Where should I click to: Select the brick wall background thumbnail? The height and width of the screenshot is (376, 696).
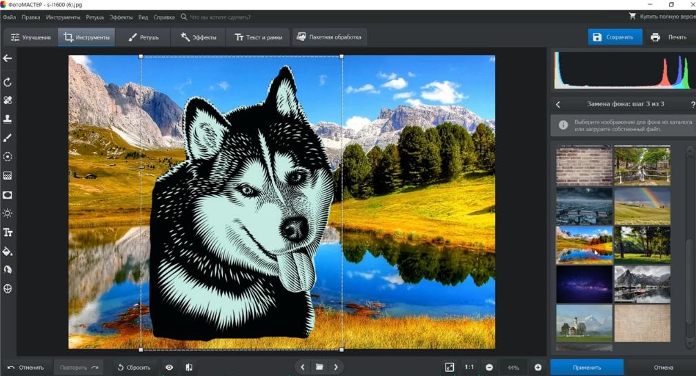coord(584,166)
